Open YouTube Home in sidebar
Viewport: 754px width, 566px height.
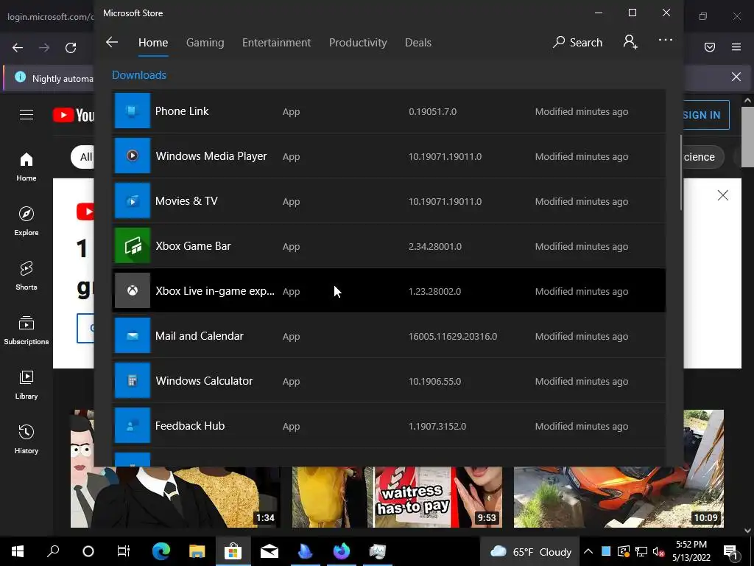27,167
